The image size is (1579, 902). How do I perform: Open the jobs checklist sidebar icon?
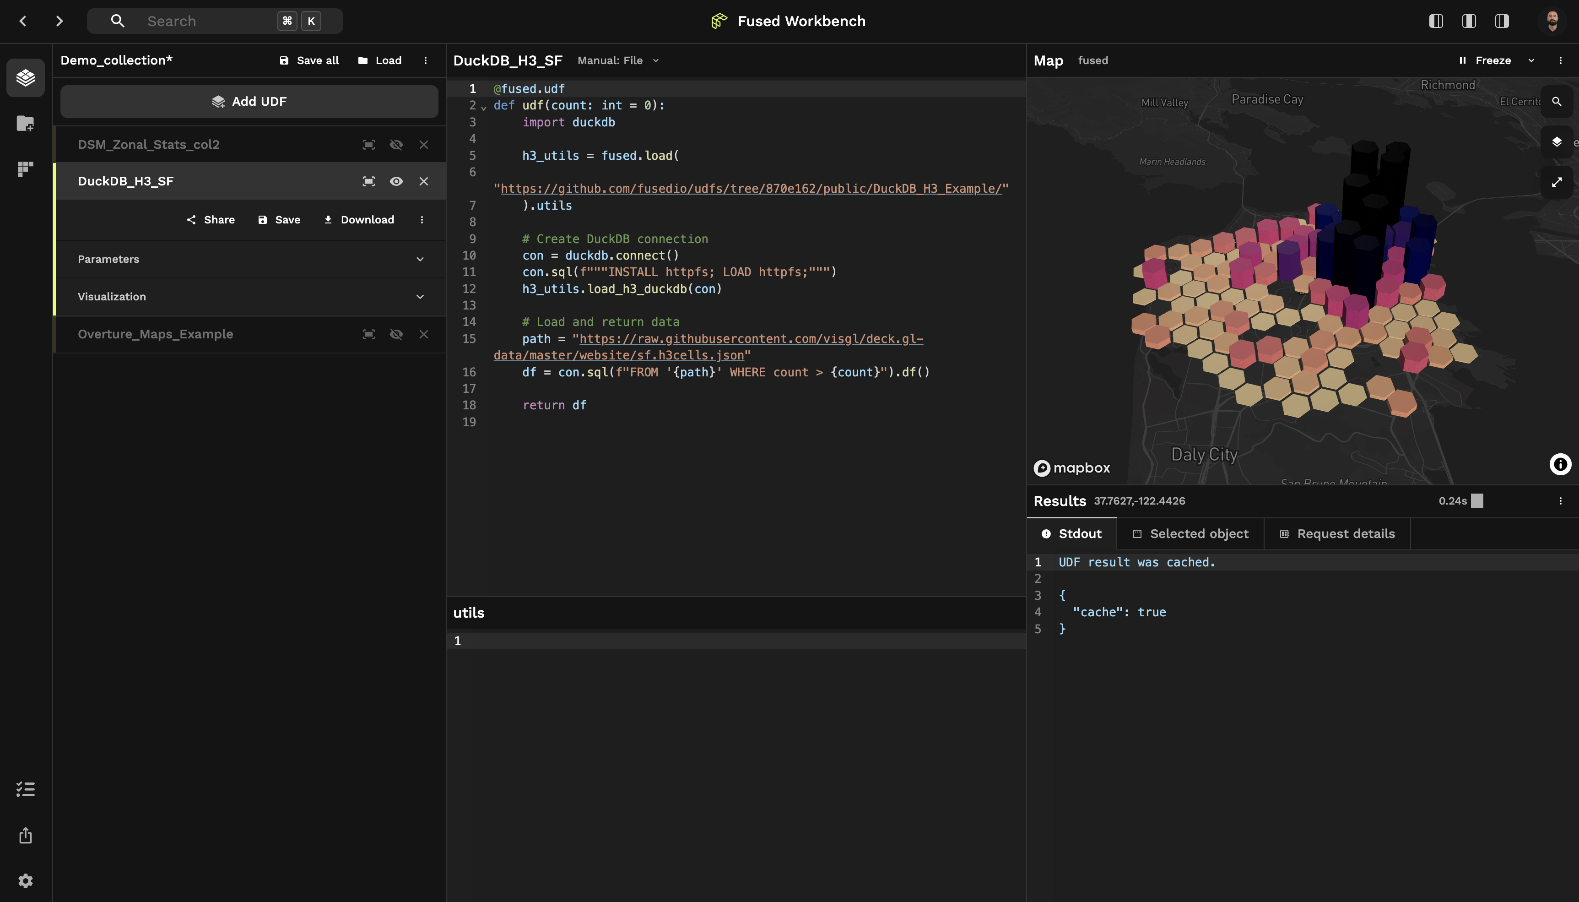(x=25, y=788)
